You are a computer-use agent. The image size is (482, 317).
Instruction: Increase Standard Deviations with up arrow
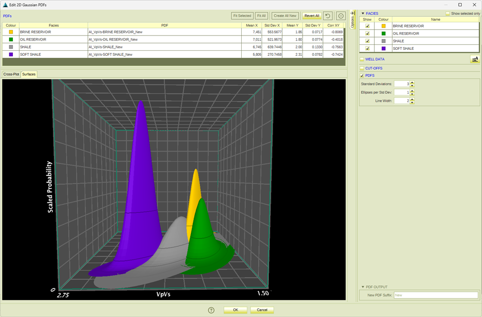tap(412, 82)
